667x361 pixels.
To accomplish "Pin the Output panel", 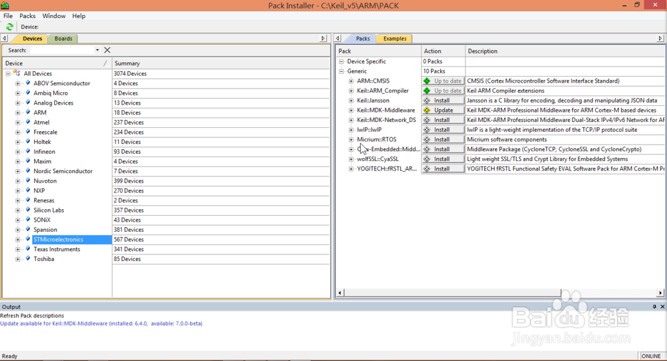I will [x=654, y=306].
